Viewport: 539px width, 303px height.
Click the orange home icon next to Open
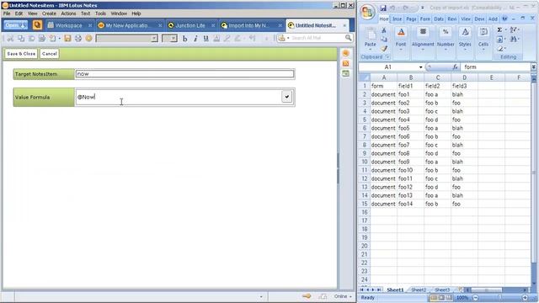(37, 25)
